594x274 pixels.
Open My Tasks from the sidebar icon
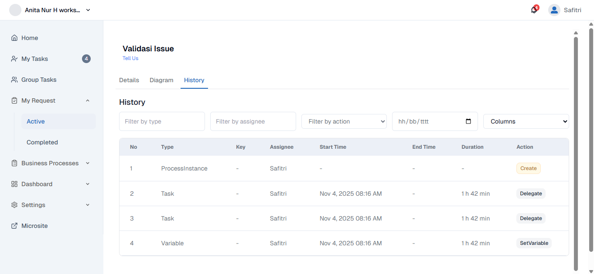point(14,59)
